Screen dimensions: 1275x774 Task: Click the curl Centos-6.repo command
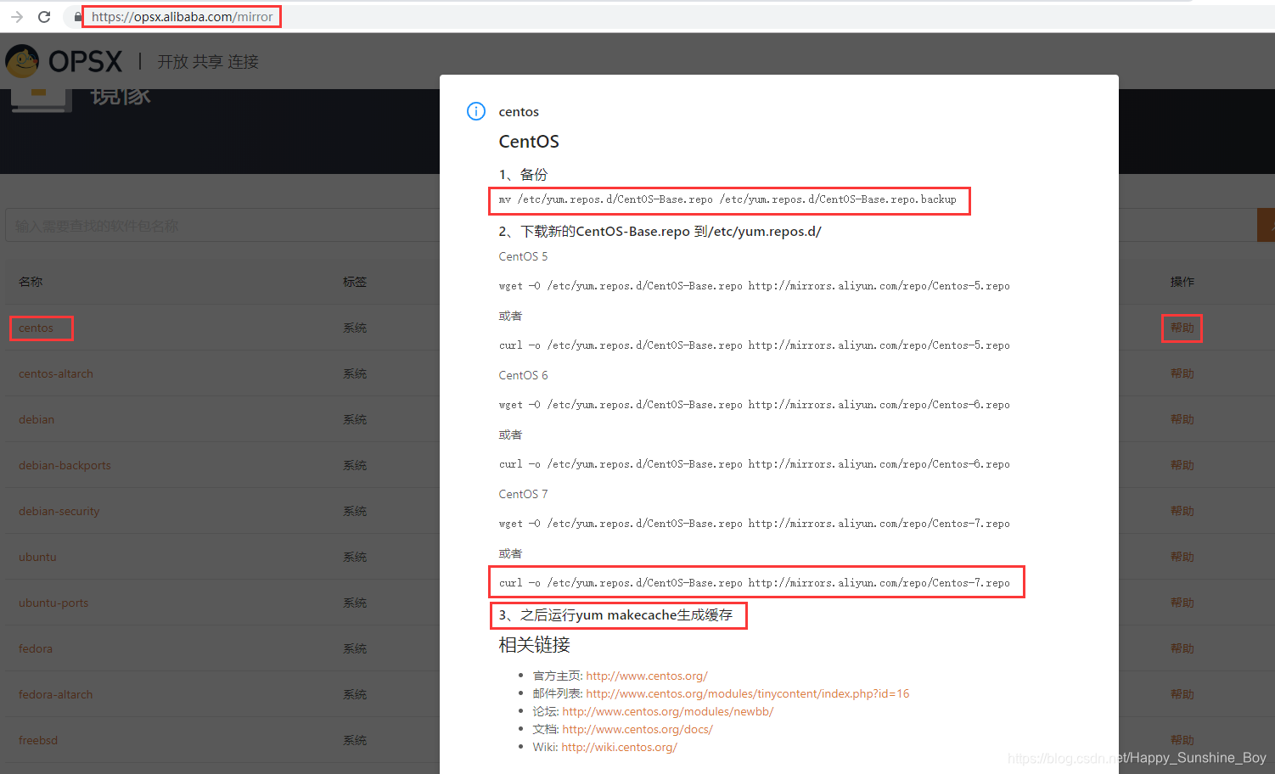(x=755, y=464)
